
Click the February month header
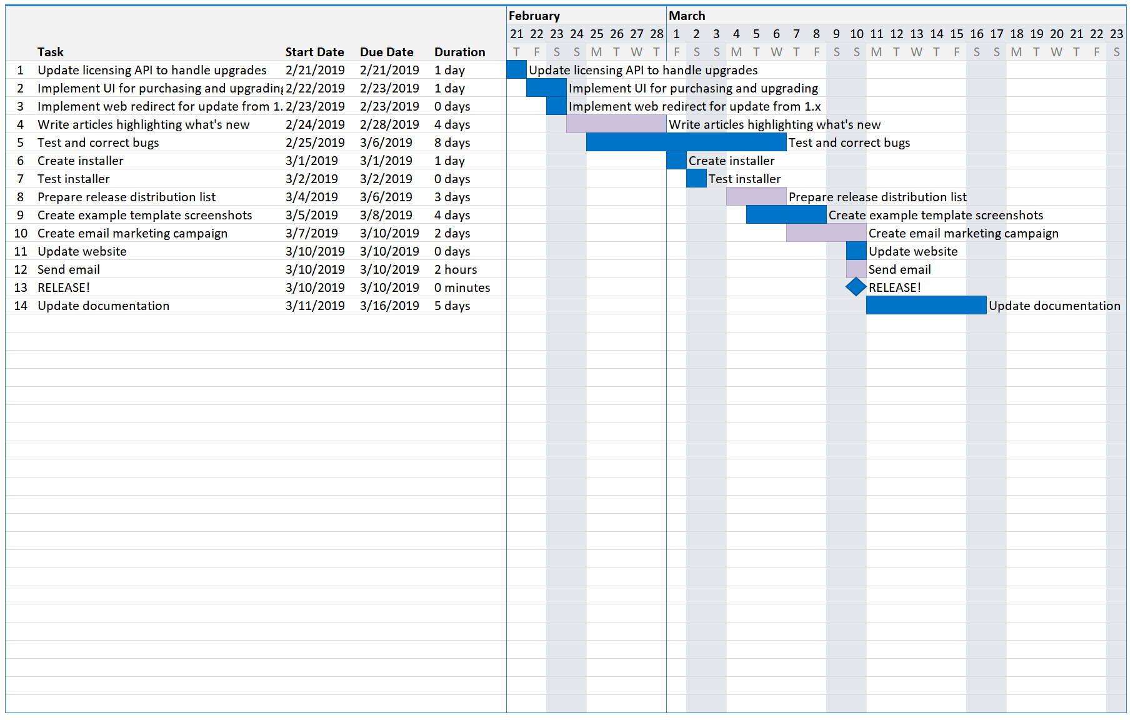click(x=534, y=16)
